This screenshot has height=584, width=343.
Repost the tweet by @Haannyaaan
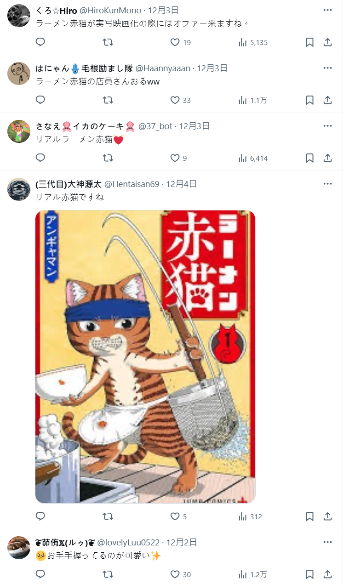pyautogui.click(x=108, y=100)
